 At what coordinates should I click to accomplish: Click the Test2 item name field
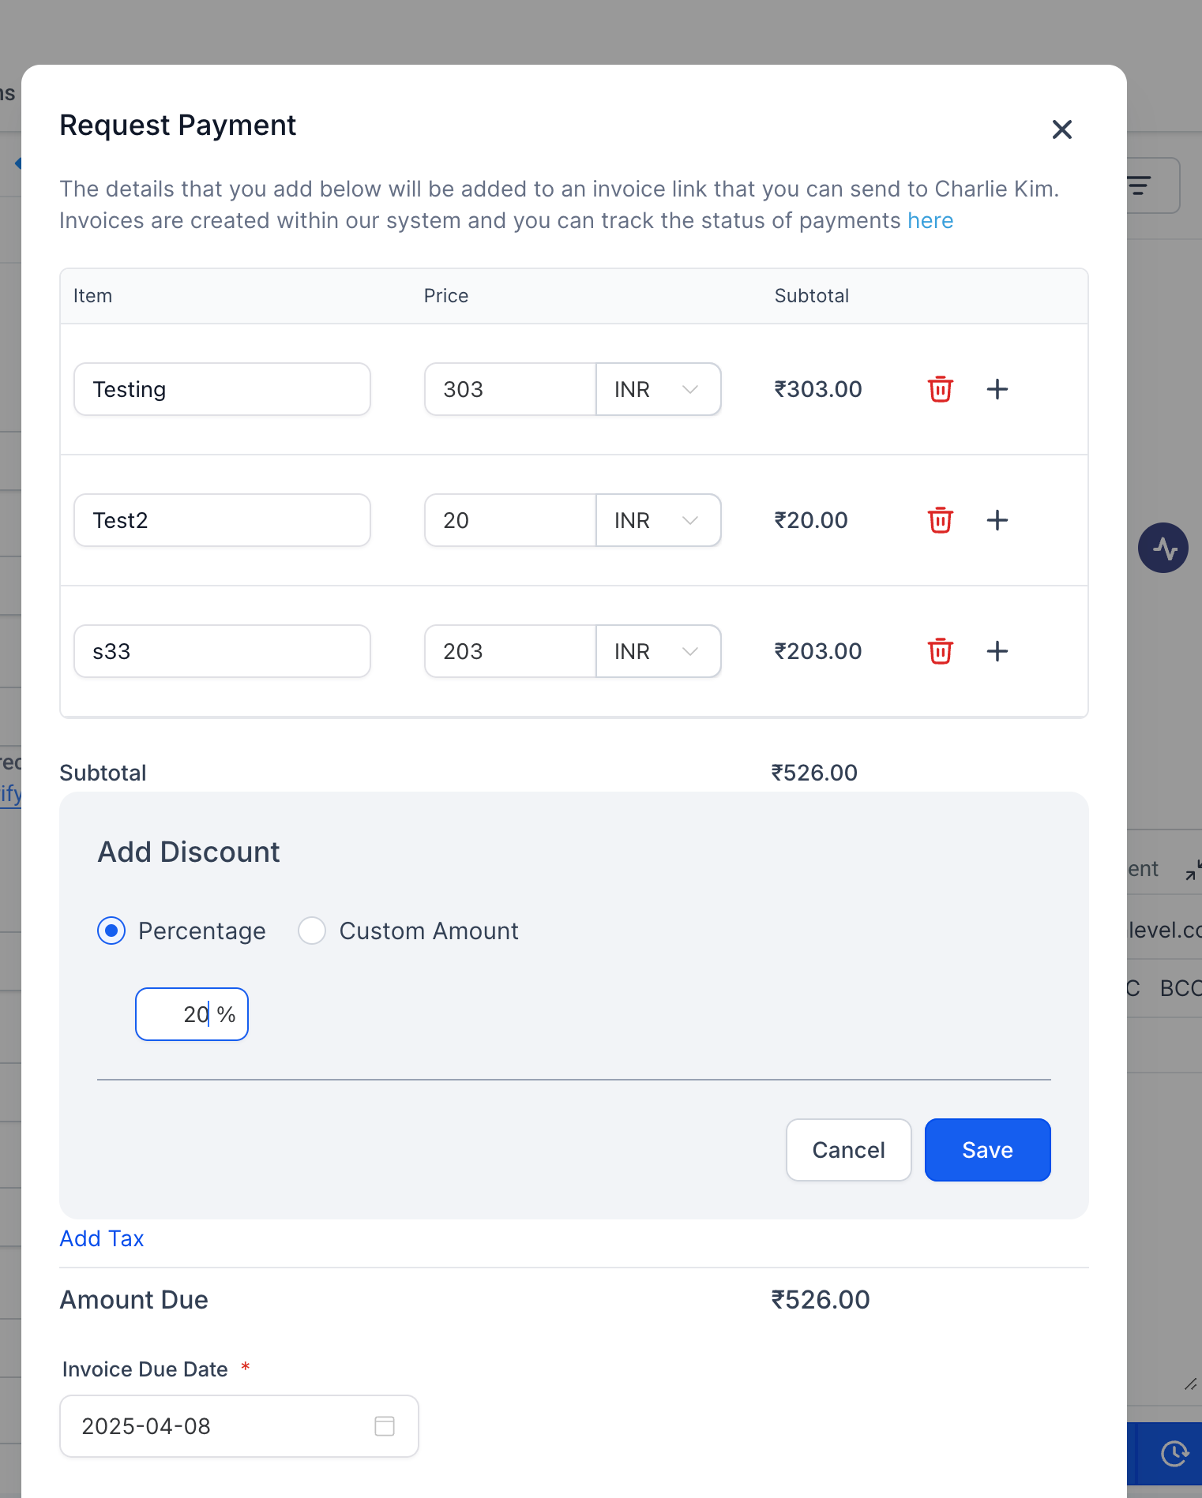(222, 520)
